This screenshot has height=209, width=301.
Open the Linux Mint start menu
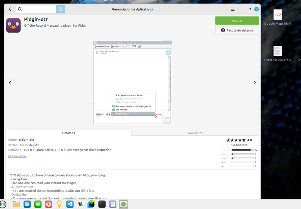tap(3, 204)
